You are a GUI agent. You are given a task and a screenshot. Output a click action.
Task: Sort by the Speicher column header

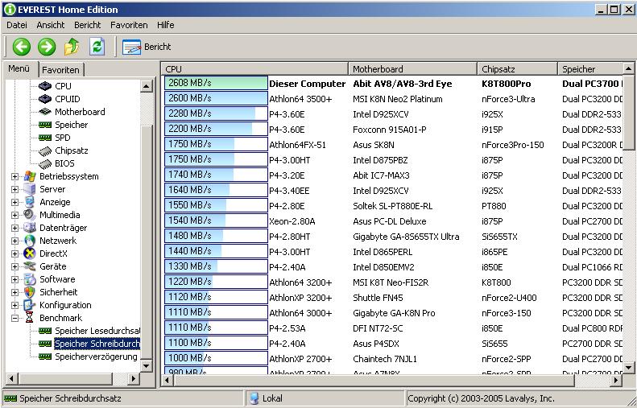pyautogui.click(x=589, y=69)
